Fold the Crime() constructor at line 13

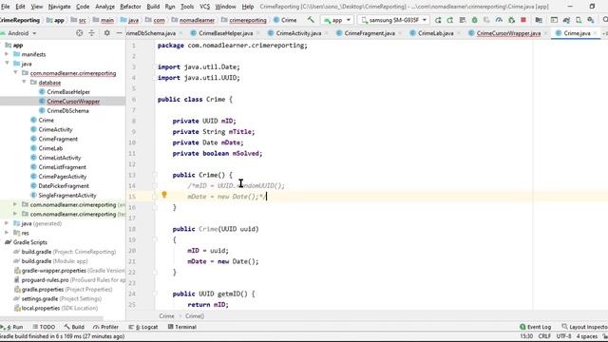tap(155, 175)
